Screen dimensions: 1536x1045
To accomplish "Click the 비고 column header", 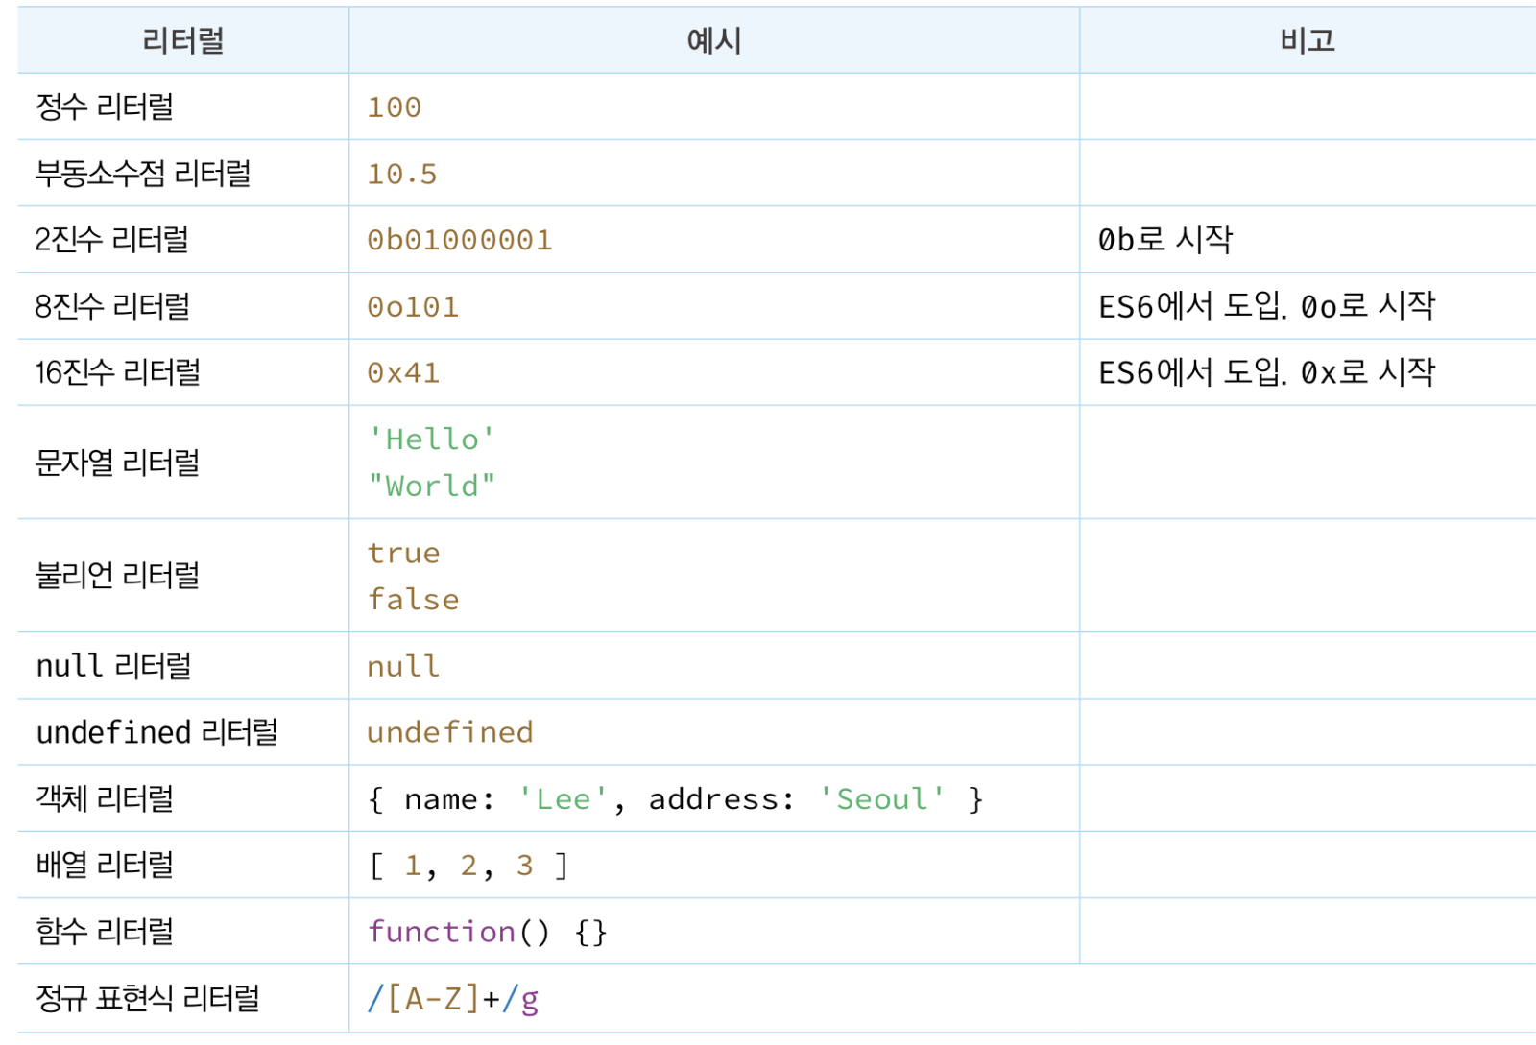I will pos(1307,41).
